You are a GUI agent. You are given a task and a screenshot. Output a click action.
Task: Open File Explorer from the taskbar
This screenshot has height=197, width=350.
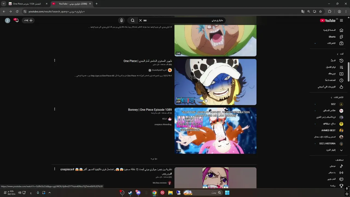[170, 193]
